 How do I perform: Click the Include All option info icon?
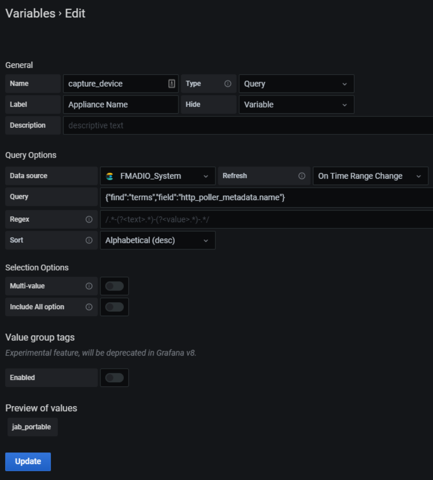89,307
